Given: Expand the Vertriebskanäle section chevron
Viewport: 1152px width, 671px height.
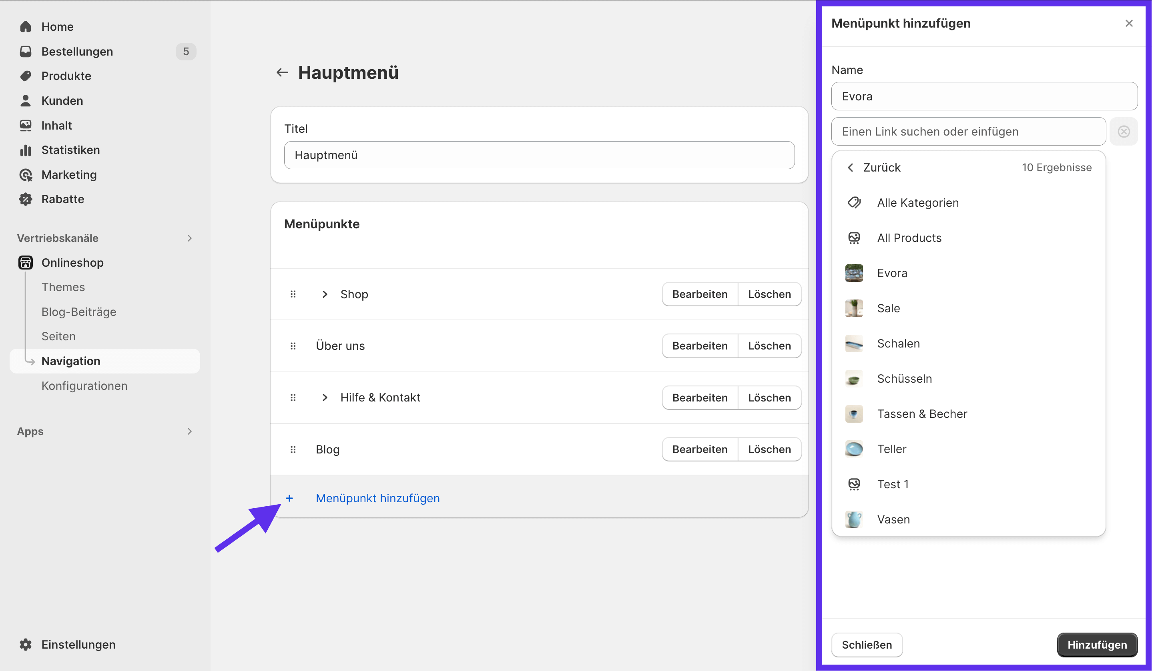Looking at the screenshot, I should pos(190,238).
